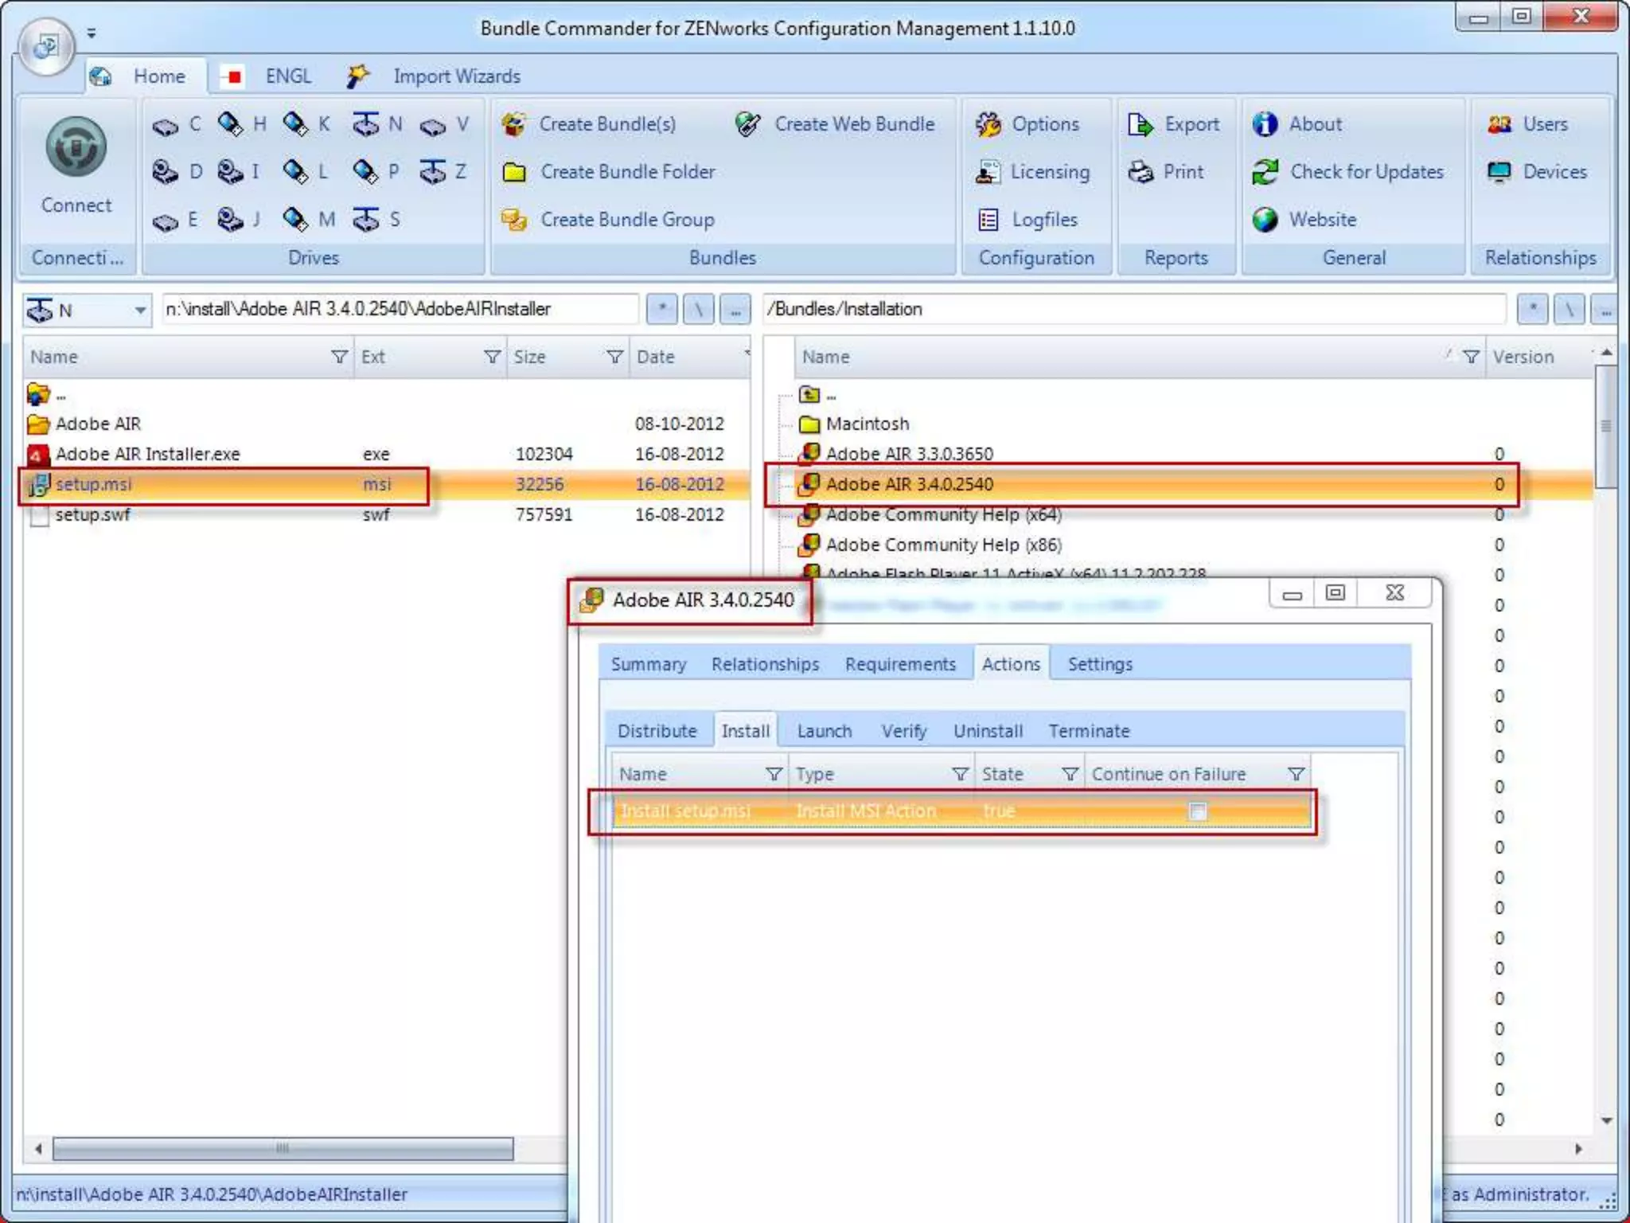This screenshot has width=1630, height=1223.
Task: Open the Options configuration icon
Action: [989, 124]
